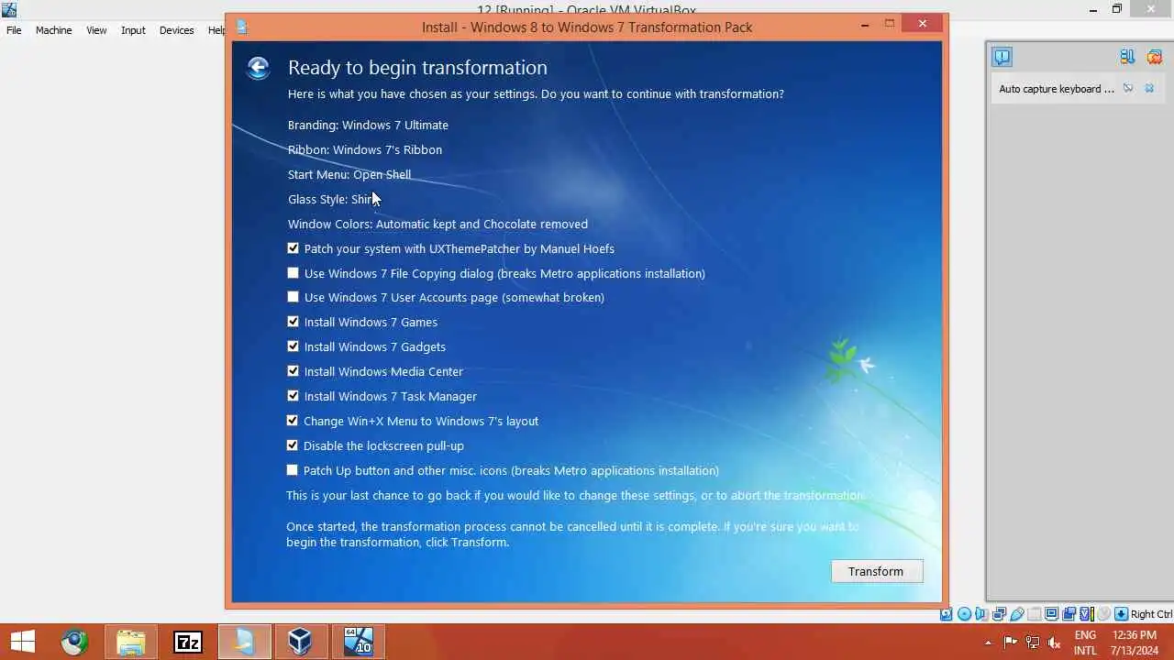
Task: Click VirtualBox optical disk status icon
Action: [x=964, y=614]
